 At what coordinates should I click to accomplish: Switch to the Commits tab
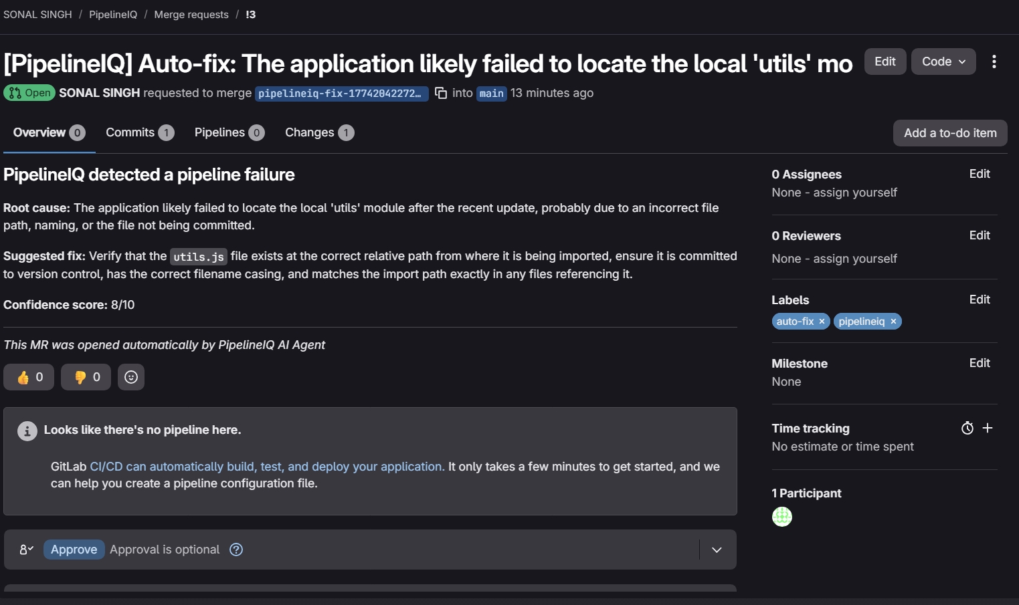(139, 132)
